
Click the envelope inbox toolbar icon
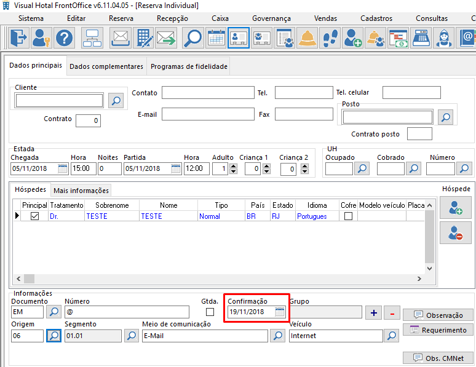coord(120,38)
